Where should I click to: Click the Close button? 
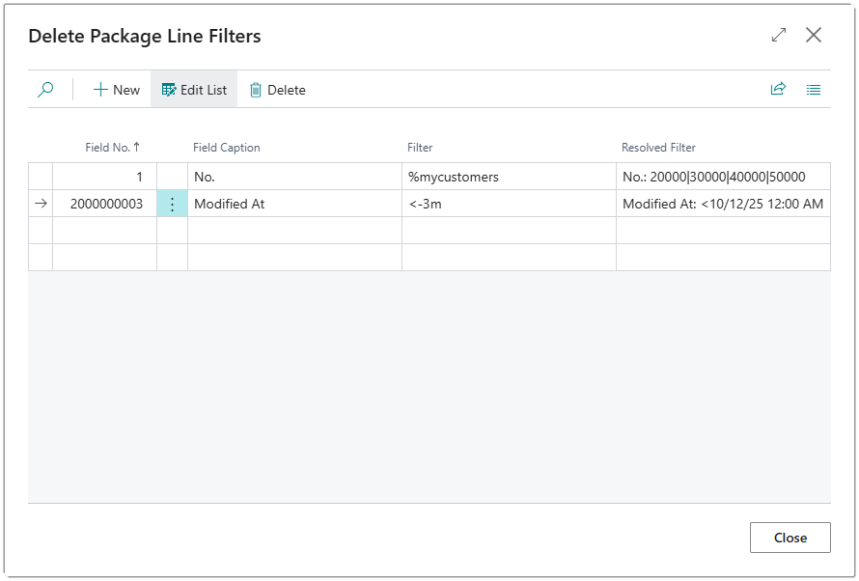tap(790, 538)
